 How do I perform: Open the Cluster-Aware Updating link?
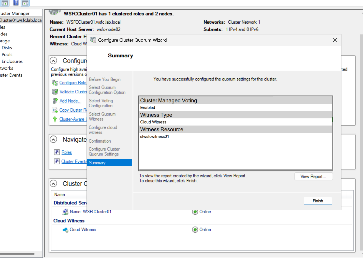73,119
